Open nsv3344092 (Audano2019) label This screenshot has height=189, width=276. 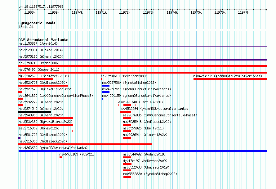coord(144,154)
